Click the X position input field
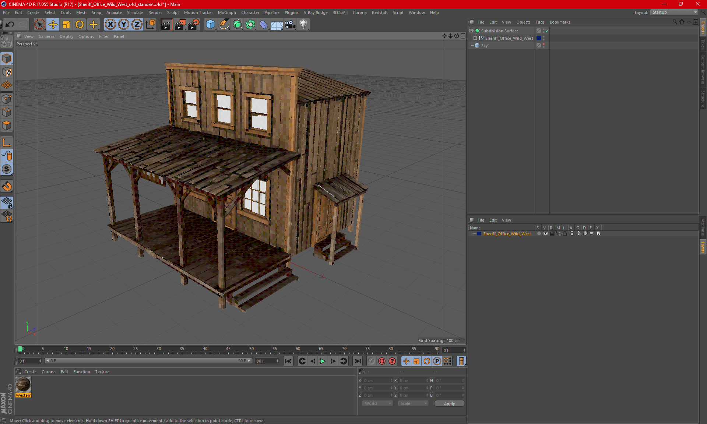Image resolution: width=707 pixels, height=424 pixels. [377, 381]
